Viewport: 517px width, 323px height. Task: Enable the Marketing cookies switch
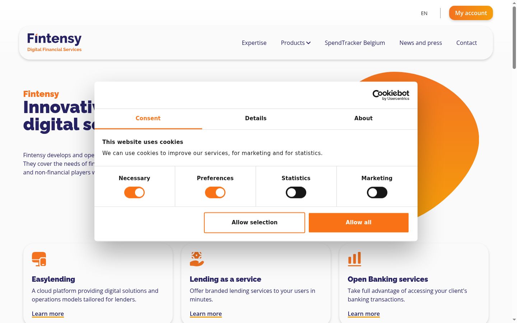point(377,193)
